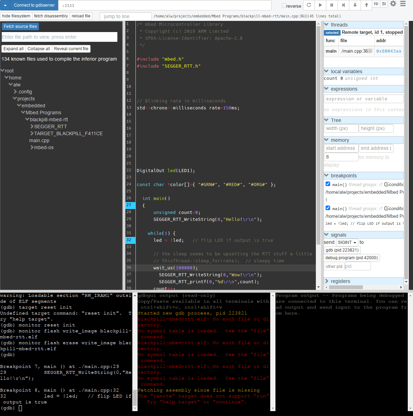The height and width of the screenshot is (416, 413).
Task: Click the step into down-arrow icon
Action: tap(355, 5)
